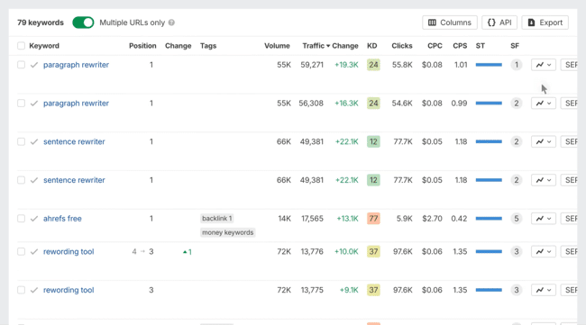Click the SERP button on the paragraph rewriter 59,271 row
This screenshot has width=586, height=325.
[x=569, y=65]
